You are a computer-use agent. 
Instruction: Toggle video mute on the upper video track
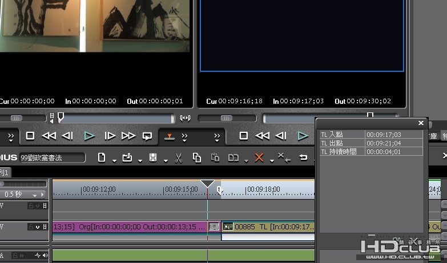click(38, 206)
